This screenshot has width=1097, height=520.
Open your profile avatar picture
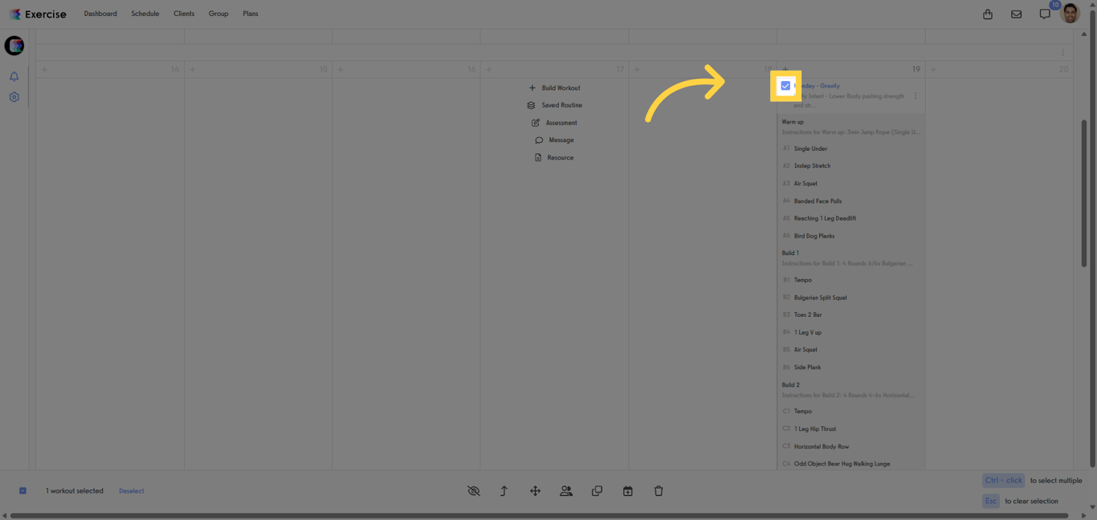coord(1070,14)
